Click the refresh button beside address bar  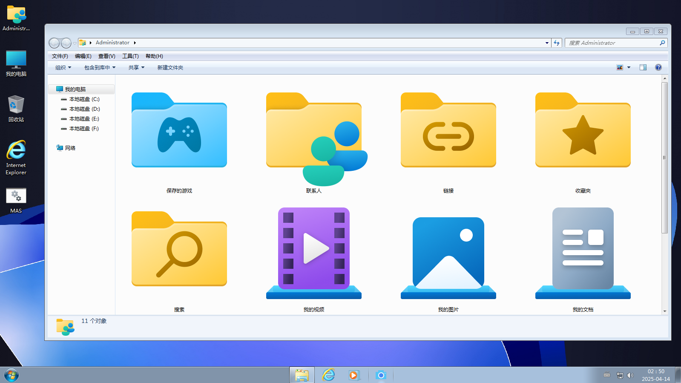pyautogui.click(x=557, y=43)
